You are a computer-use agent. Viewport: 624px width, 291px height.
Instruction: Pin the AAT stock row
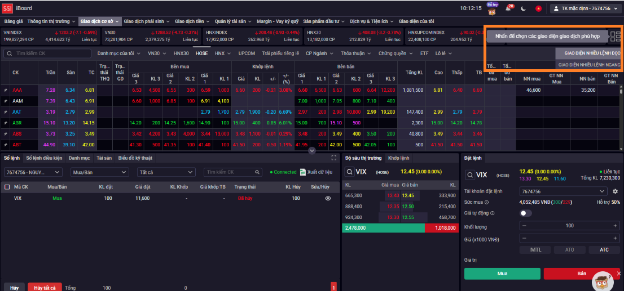coord(6,112)
